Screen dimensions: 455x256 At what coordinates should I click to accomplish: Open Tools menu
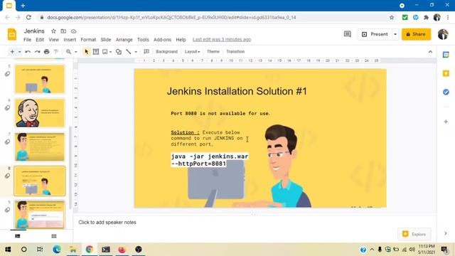pos(143,40)
